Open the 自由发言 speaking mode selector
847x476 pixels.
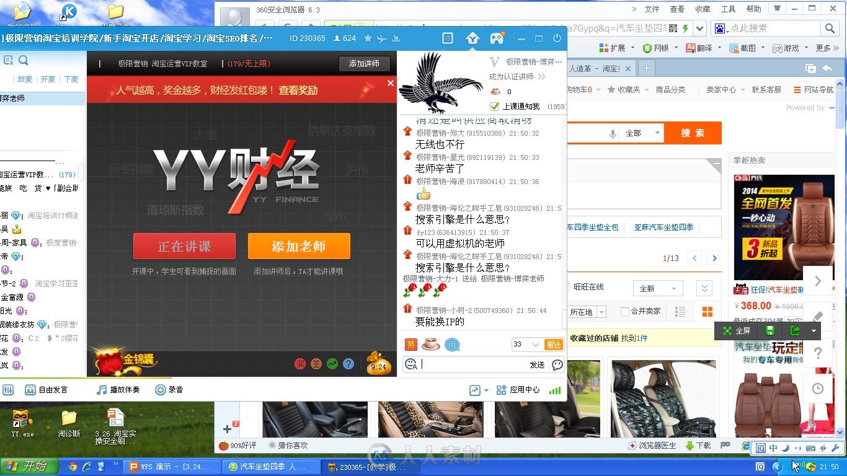pos(47,390)
